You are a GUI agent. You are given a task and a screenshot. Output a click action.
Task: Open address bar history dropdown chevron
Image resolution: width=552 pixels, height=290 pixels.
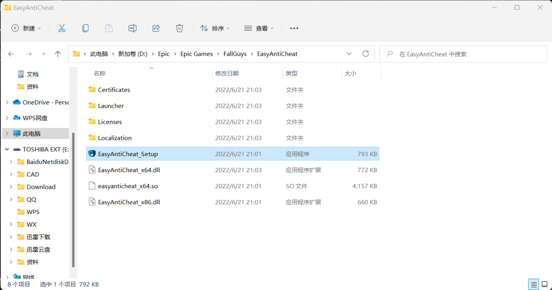pos(349,54)
